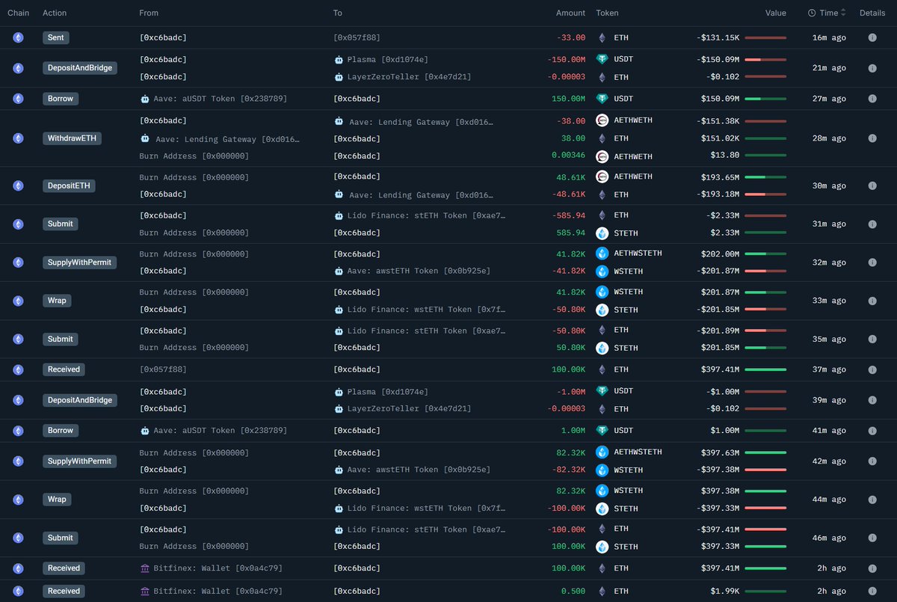Click Bitfinex wallet icon on 100.00K Received row
897x602 pixels.
(x=145, y=568)
